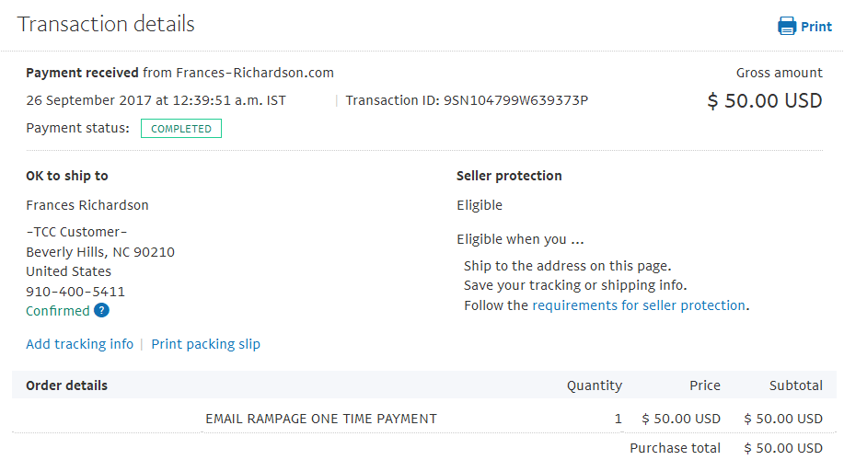Click the Frances Richardson recipient name
The image size is (844, 460).
[x=87, y=205]
